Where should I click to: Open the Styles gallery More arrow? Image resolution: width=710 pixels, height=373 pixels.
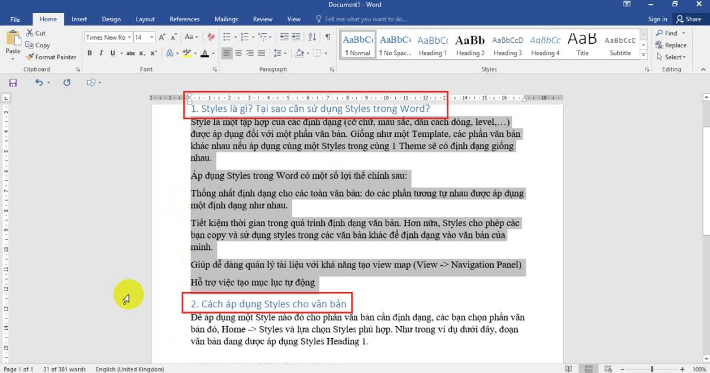[643, 53]
